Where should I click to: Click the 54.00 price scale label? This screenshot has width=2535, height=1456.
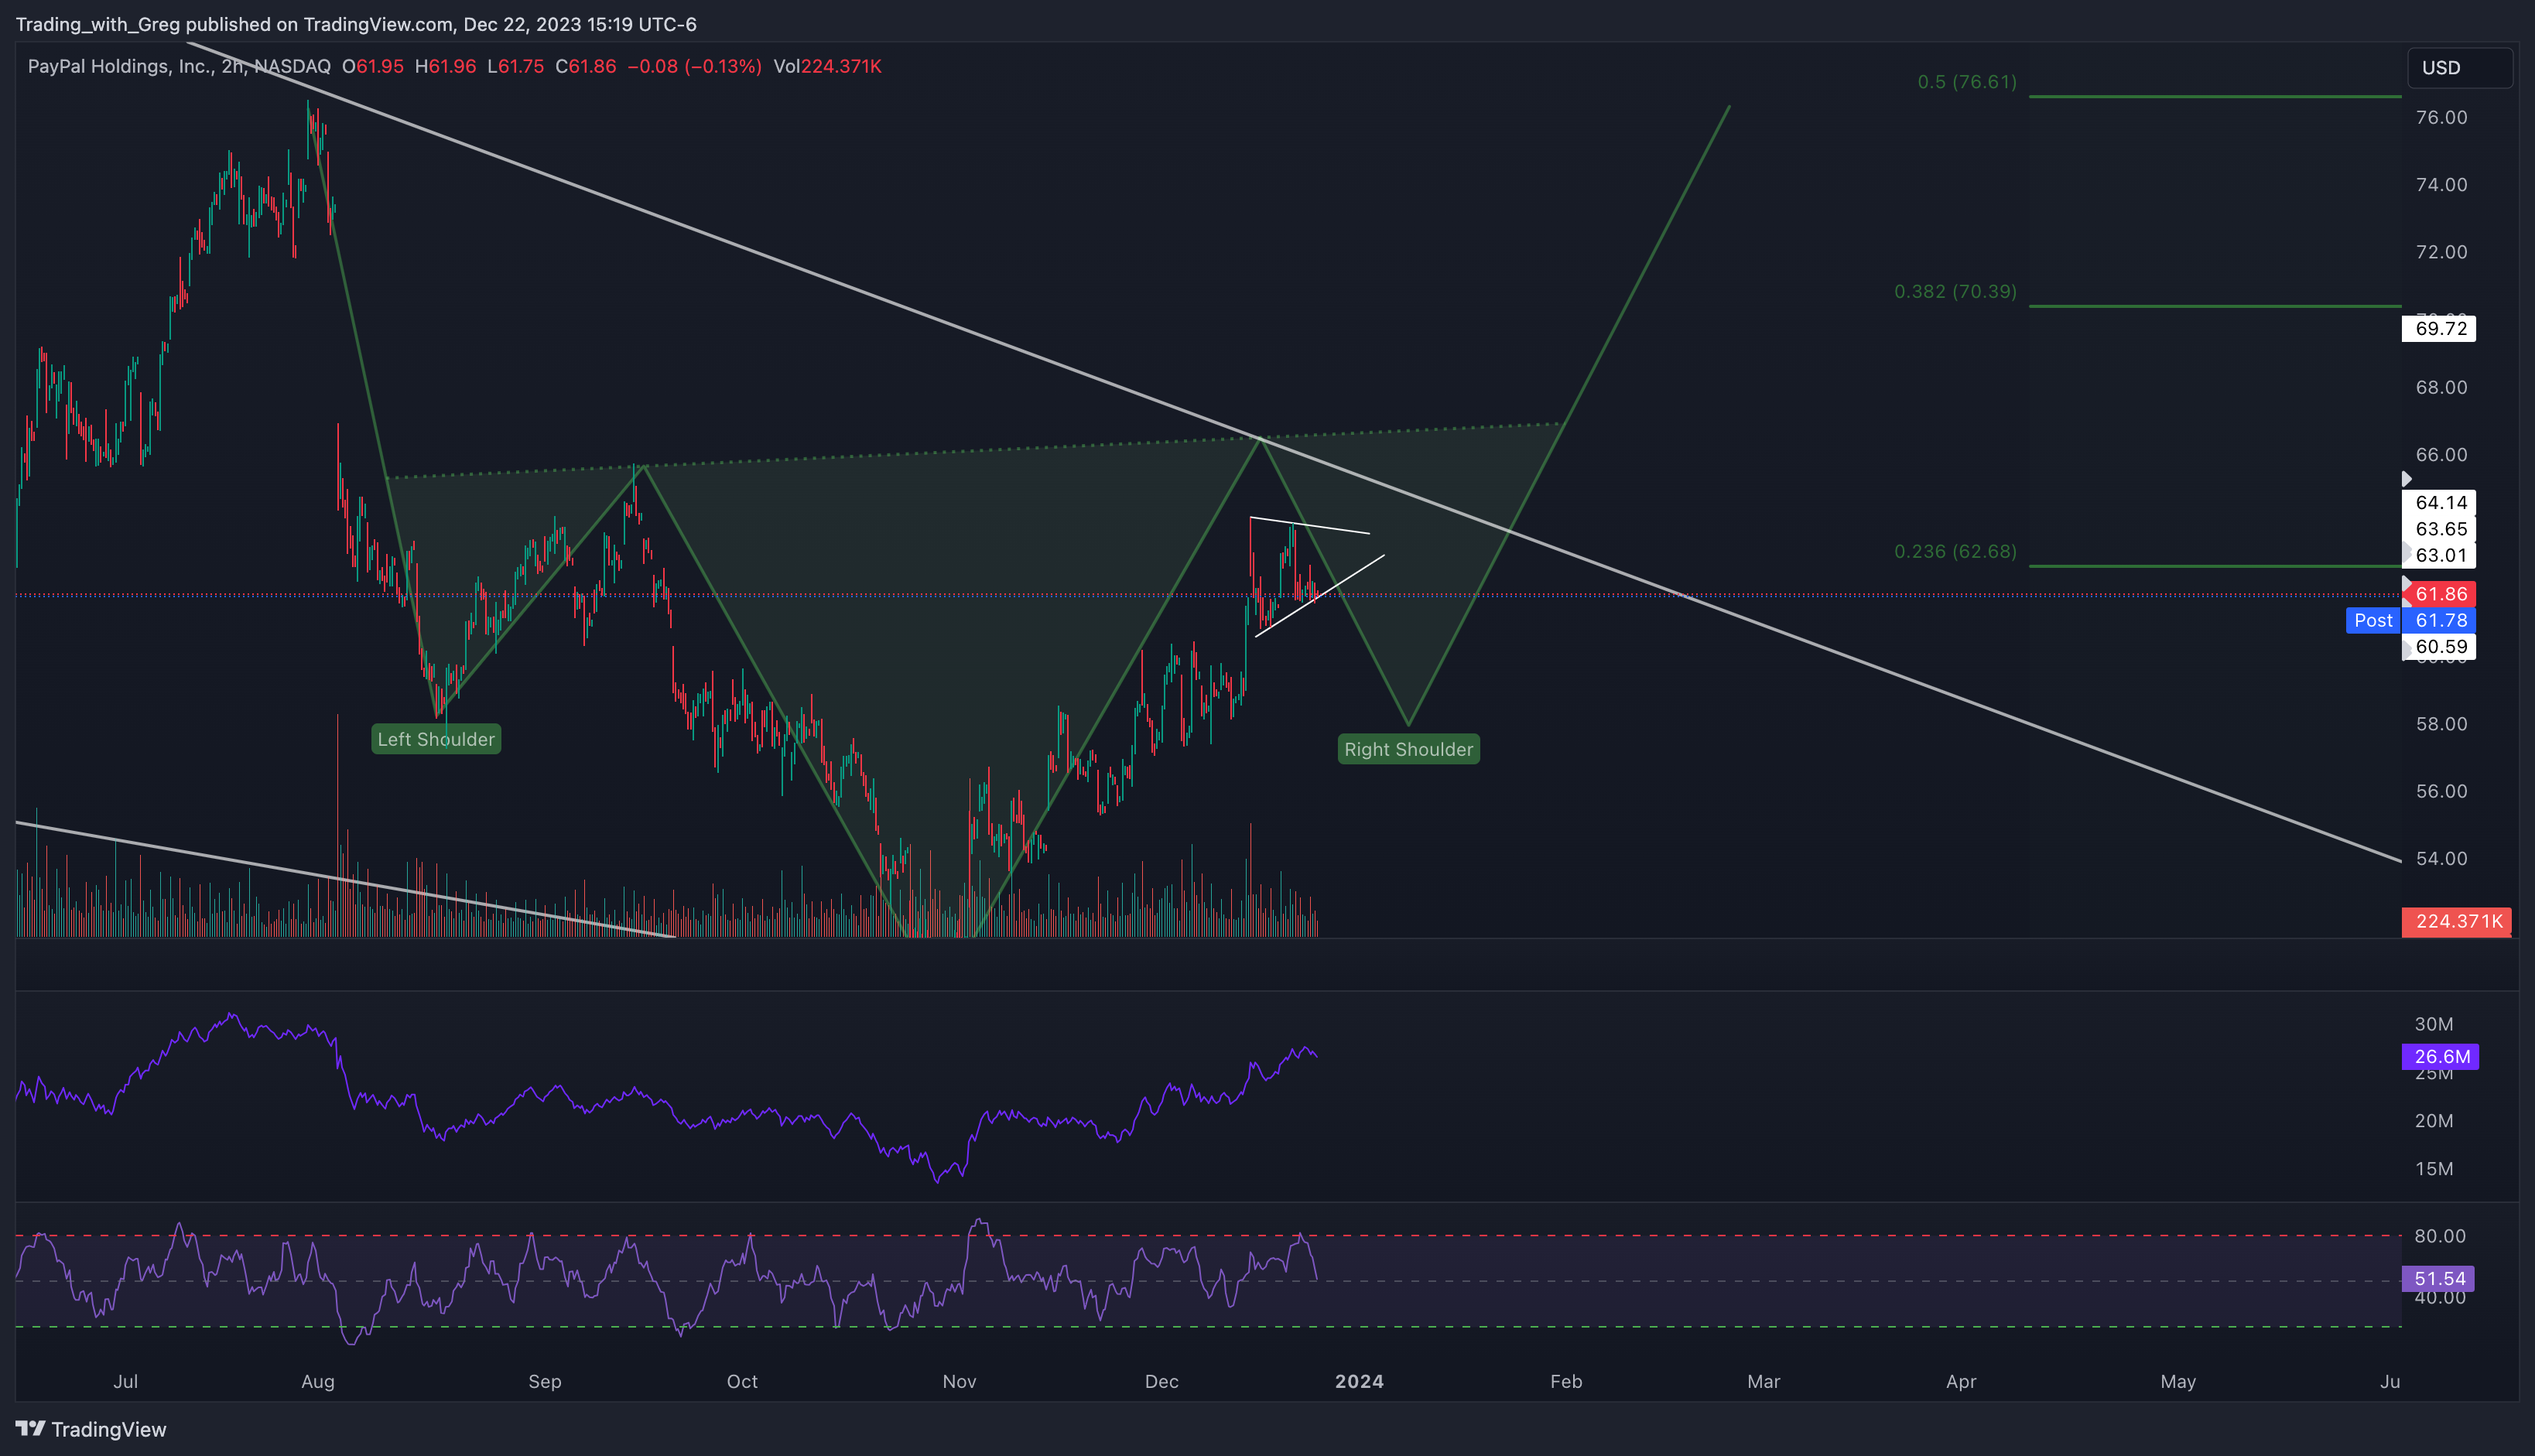[x=2441, y=858]
